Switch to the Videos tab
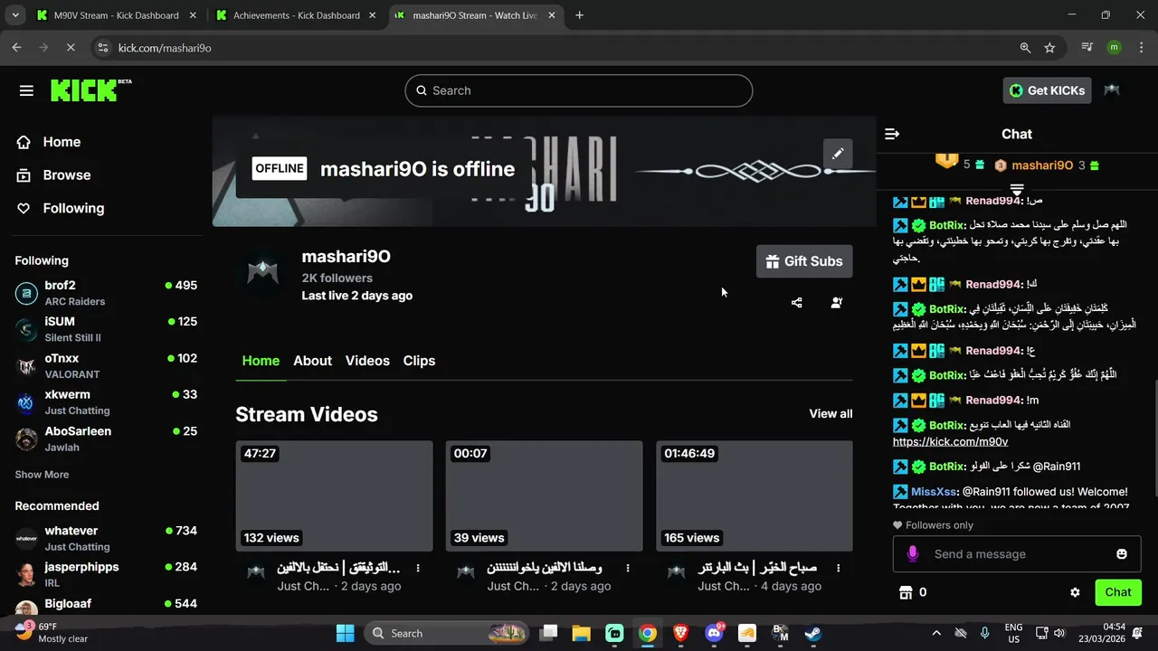 point(367,361)
